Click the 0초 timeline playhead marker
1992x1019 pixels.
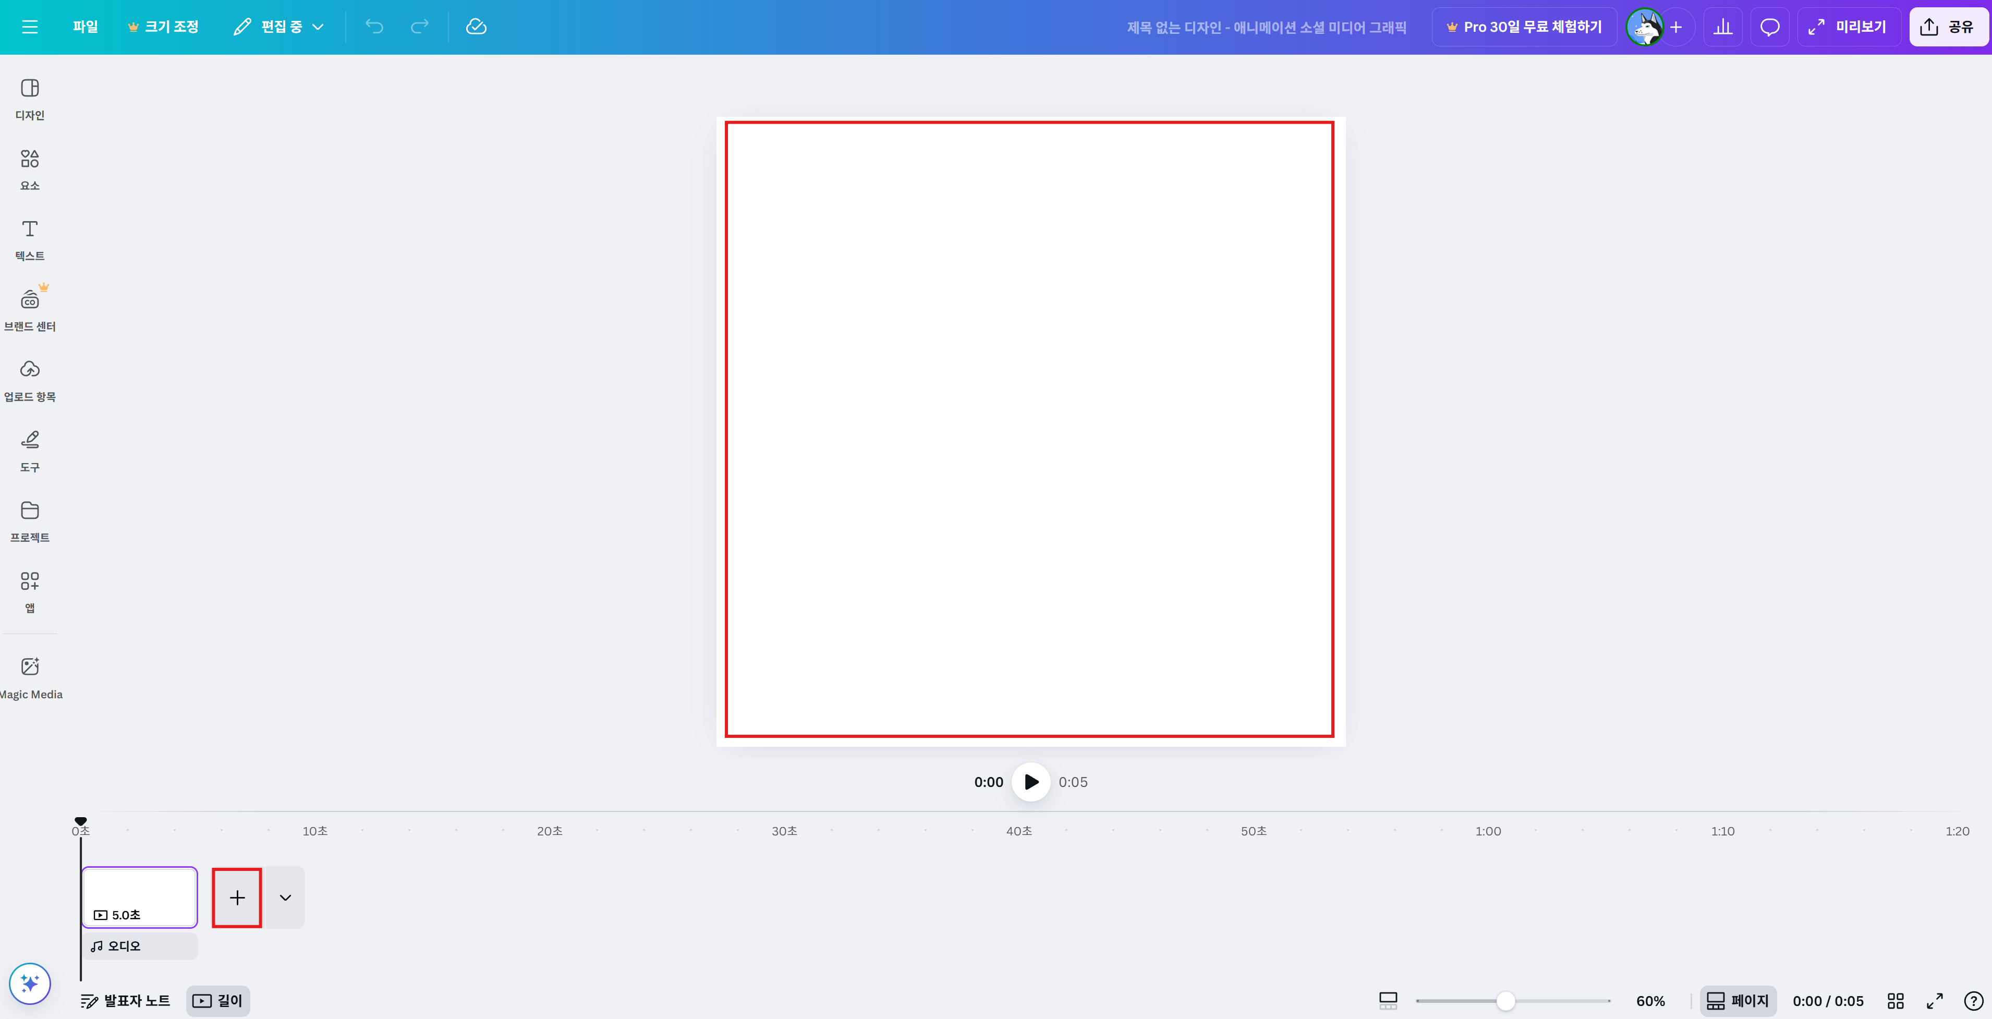pos(80,822)
